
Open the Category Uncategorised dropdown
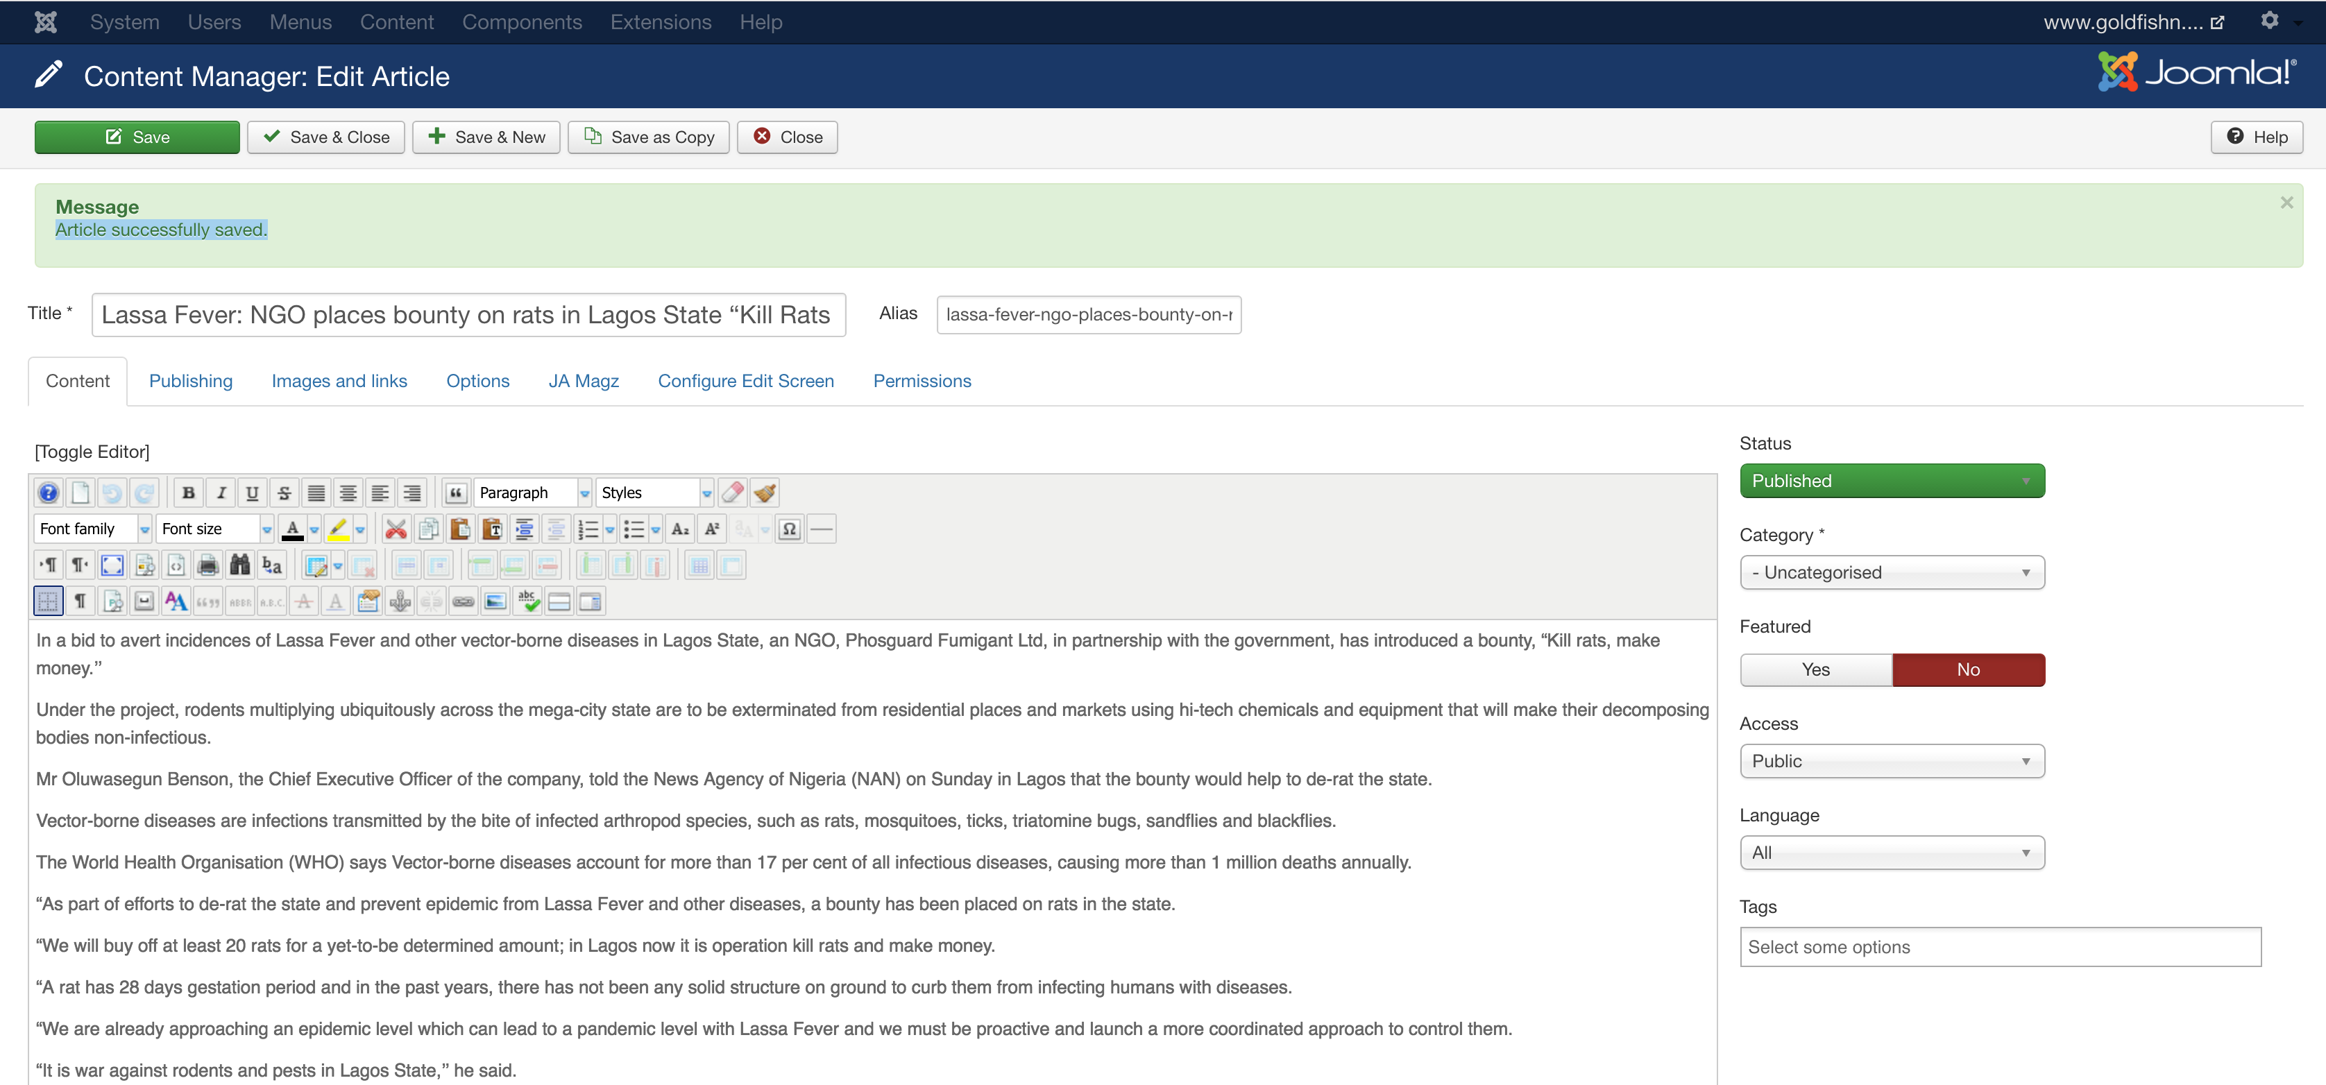point(1892,572)
